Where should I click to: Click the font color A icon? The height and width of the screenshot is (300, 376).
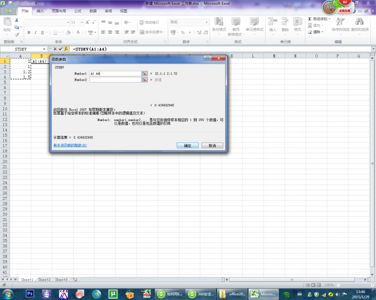click(x=78, y=32)
